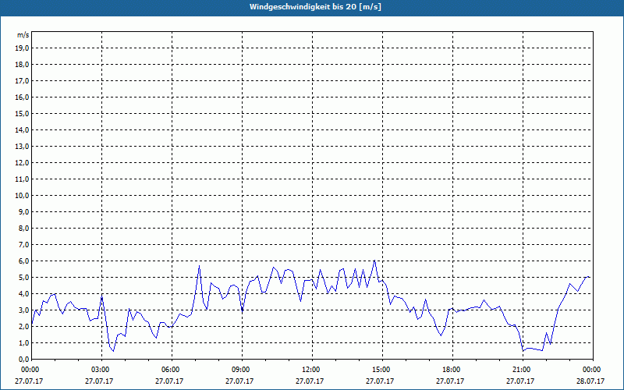
Task: Select the y-axis value 9,0
Action: point(23,211)
